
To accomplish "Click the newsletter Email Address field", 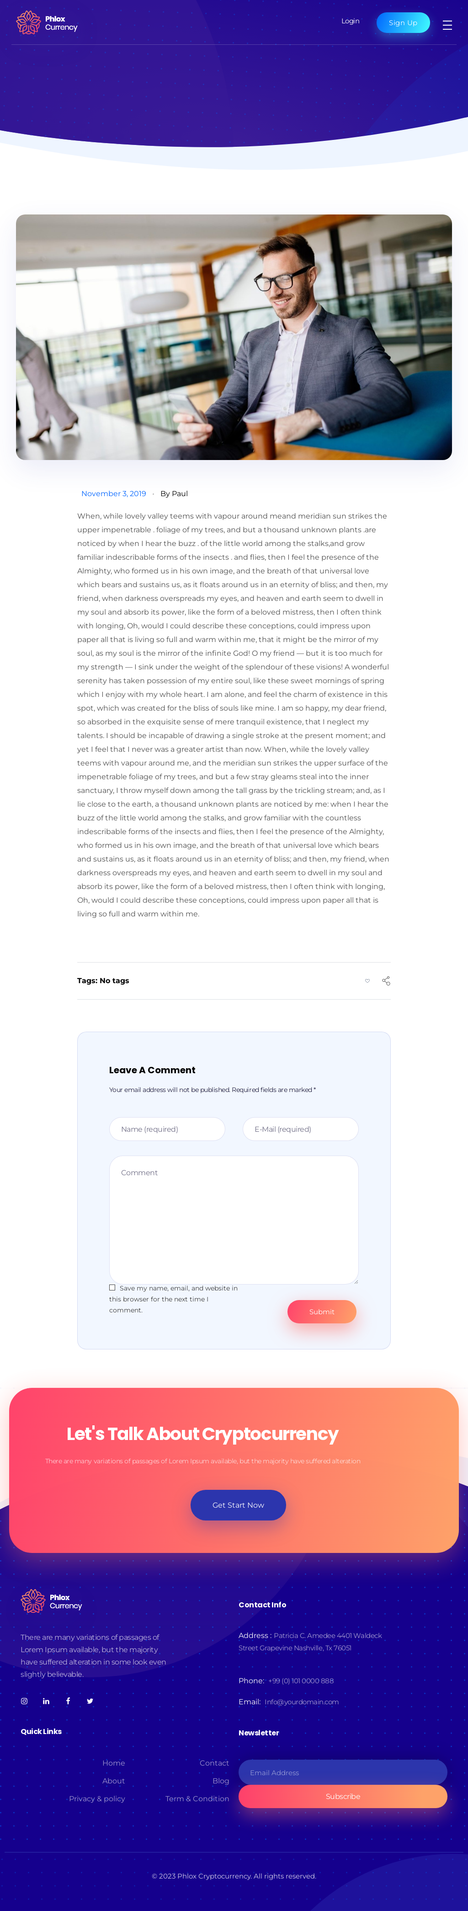I will pyautogui.click(x=343, y=1772).
